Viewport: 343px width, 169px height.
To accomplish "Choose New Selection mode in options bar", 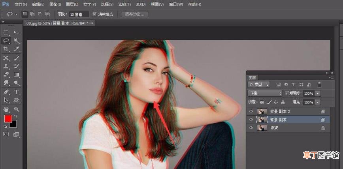I will coord(25,14).
